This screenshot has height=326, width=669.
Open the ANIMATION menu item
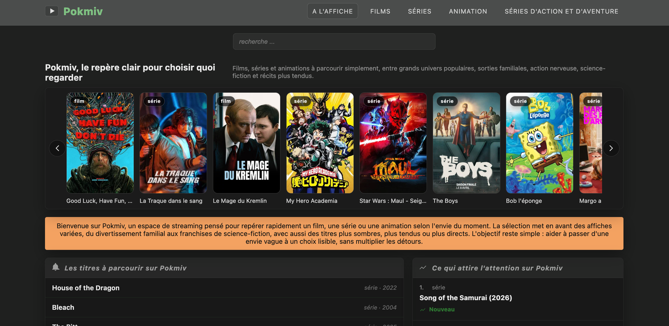[468, 11]
